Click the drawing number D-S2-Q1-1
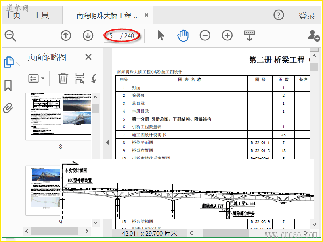The image size is (323, 242). tap(260, 143)
